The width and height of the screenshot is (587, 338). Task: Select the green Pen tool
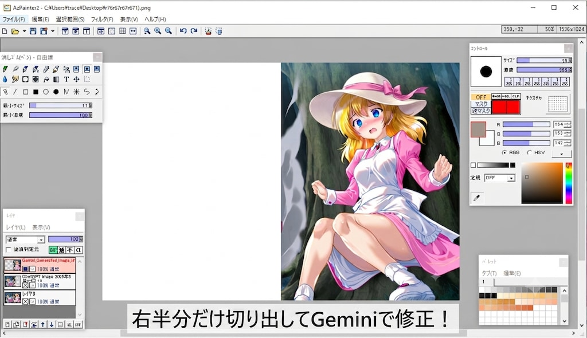click(x=5, y=69)
